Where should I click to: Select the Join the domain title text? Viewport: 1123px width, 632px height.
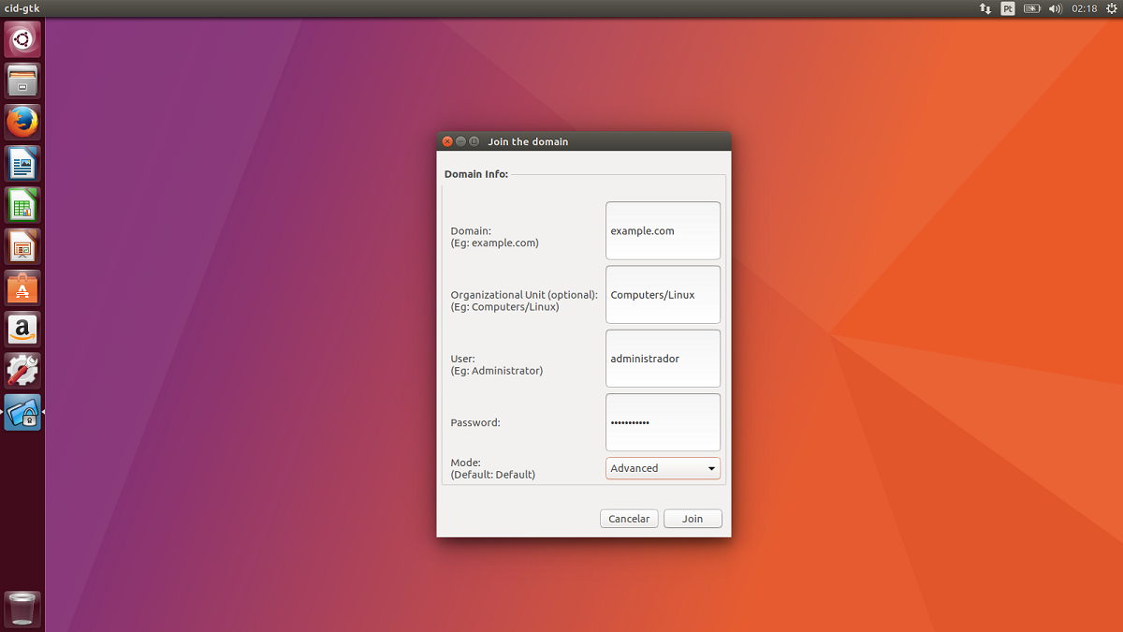pyautogui.click(x=528, y=142)
